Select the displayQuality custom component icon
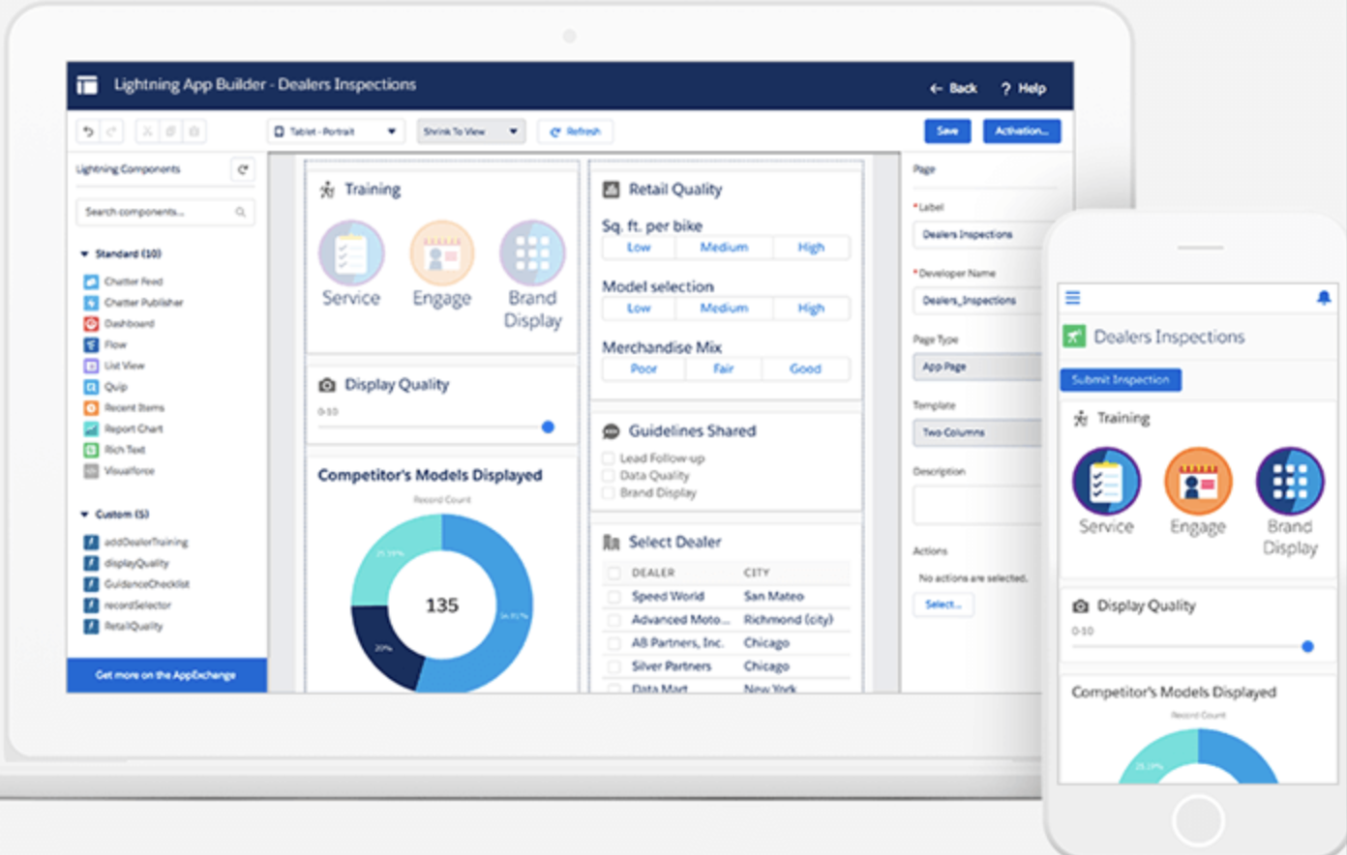 coord(91,563)
